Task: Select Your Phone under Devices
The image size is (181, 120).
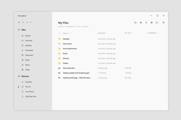Action: 28,91
